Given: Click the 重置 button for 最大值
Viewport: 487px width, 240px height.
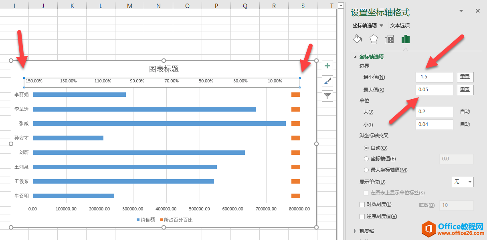Looking at the screenshot, I should point(465,90).
